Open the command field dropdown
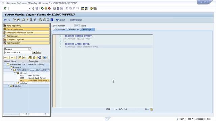Screen dimensions: 216x121 [29, 8]
